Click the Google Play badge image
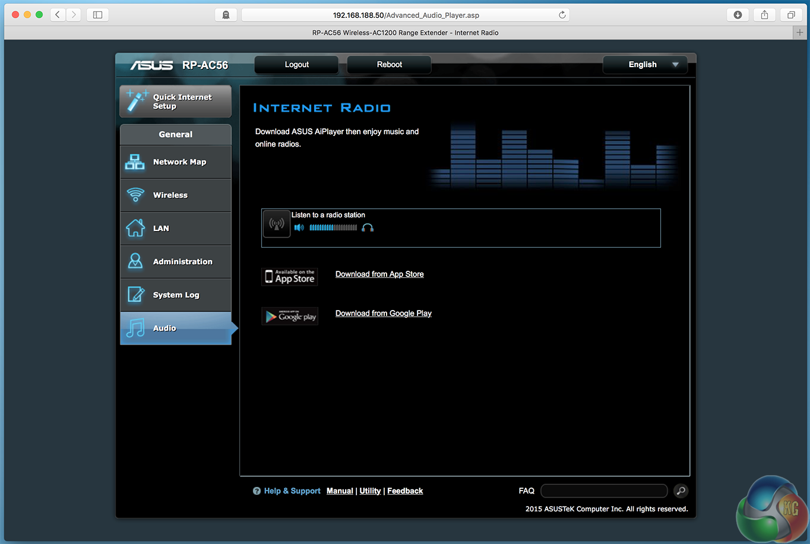This screenshot has height=544, width=810. click(290, 316)
